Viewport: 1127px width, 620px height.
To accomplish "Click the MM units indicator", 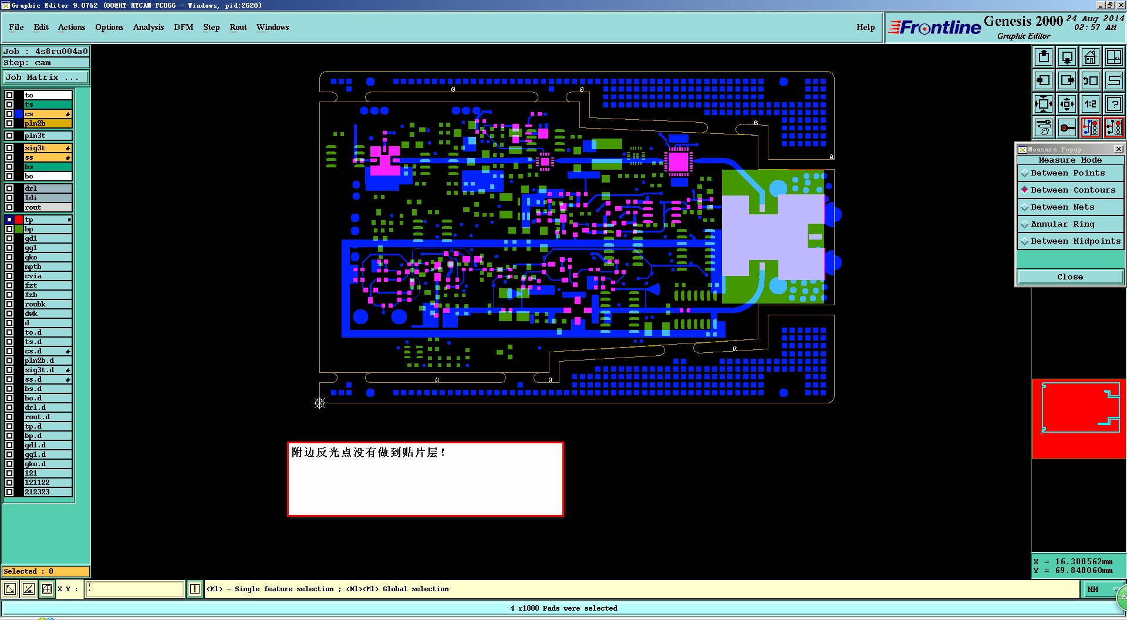I will 1093,589.
